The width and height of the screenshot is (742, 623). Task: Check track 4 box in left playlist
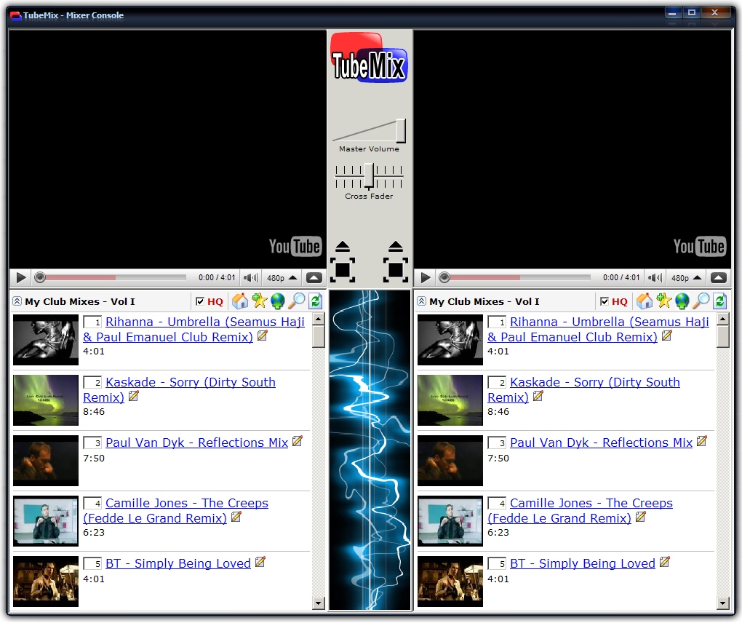coord(92,503)
